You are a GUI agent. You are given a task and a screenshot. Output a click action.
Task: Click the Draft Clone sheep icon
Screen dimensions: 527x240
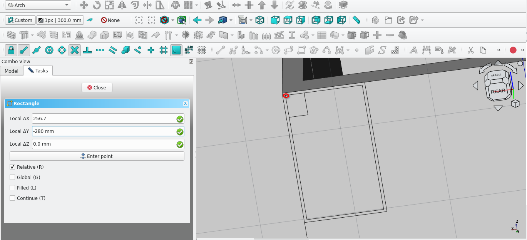pos(176,5)
